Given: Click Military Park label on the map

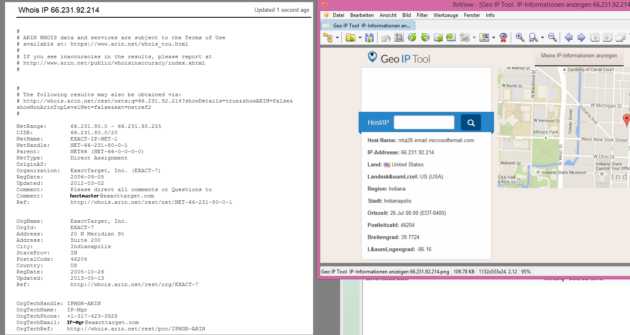Looking at the screenshot, I should (x=546, y=132).
